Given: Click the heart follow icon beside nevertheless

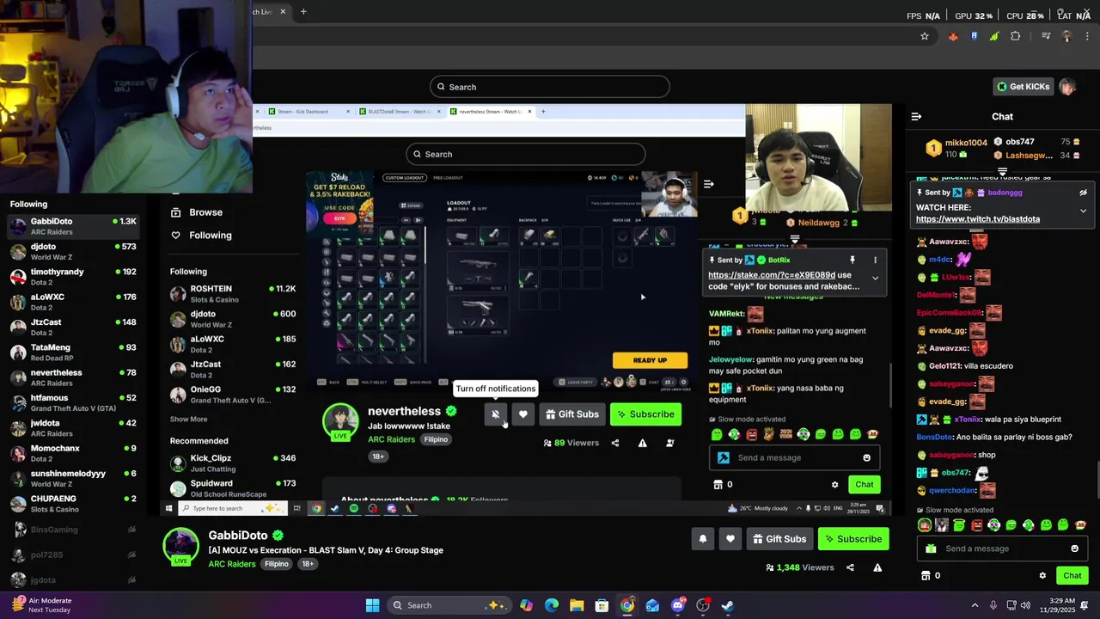Looking at the screenshot, I should click(x=522, y=414).
